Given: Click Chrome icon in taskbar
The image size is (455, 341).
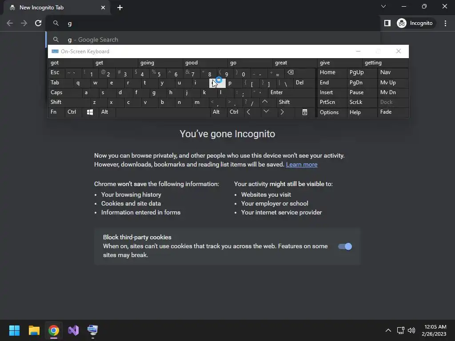Looking at the screenshot, I should tap(54, 330).
